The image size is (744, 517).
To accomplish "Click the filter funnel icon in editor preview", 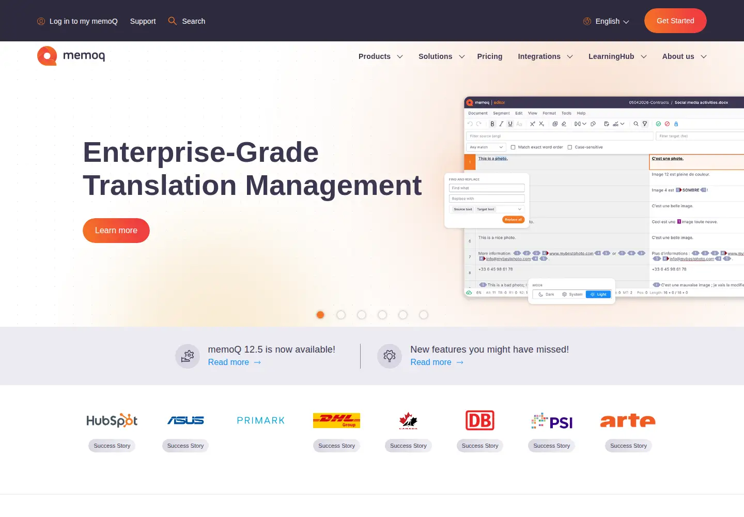I will (x=645, y=124).
